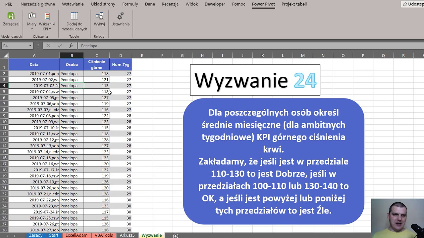Switch to the Wstawianie tab

[73, 4]
